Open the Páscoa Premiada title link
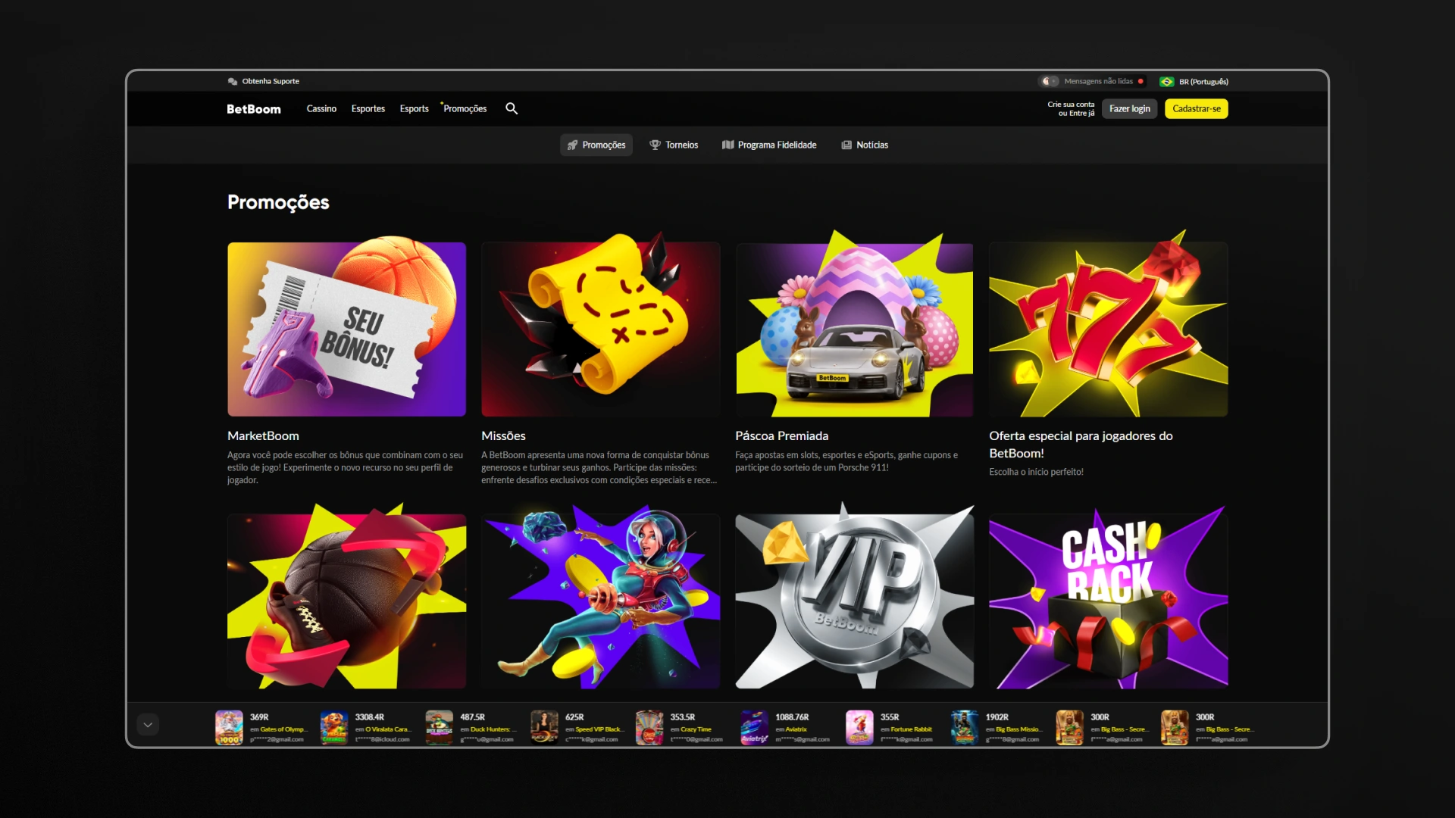 (x=781, y=436)
